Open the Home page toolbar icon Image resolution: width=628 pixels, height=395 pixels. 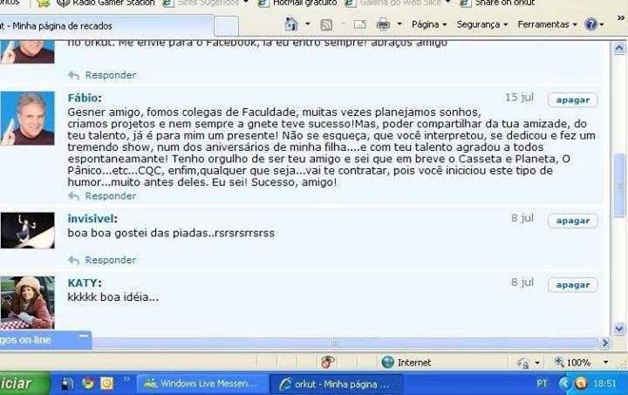click(x=291, y=24)
